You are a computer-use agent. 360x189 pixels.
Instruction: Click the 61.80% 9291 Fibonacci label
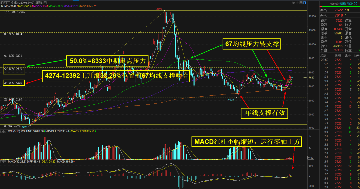13,56
